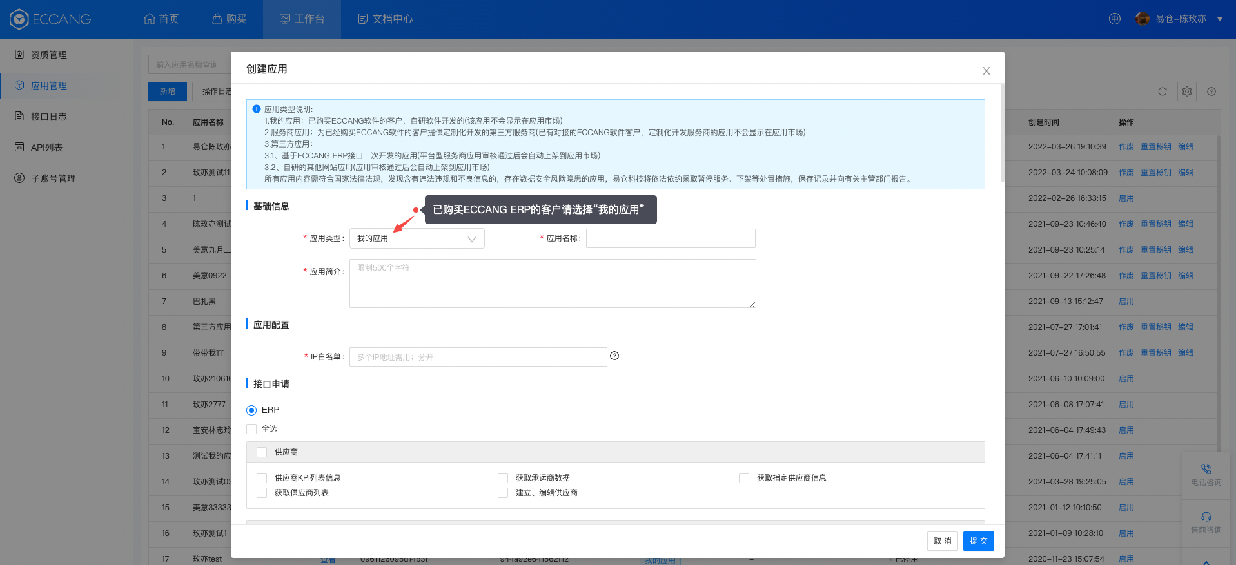Click the 应用简介 text area

[553, 283]
